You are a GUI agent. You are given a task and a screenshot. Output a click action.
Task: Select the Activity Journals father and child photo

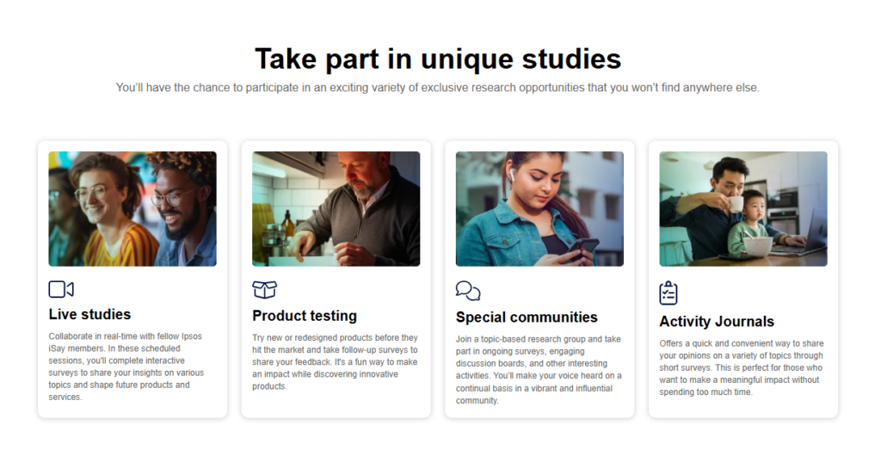pyautogui.click(x=743, y=209)
